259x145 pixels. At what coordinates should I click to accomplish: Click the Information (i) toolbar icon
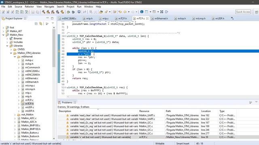click(142, 12)
